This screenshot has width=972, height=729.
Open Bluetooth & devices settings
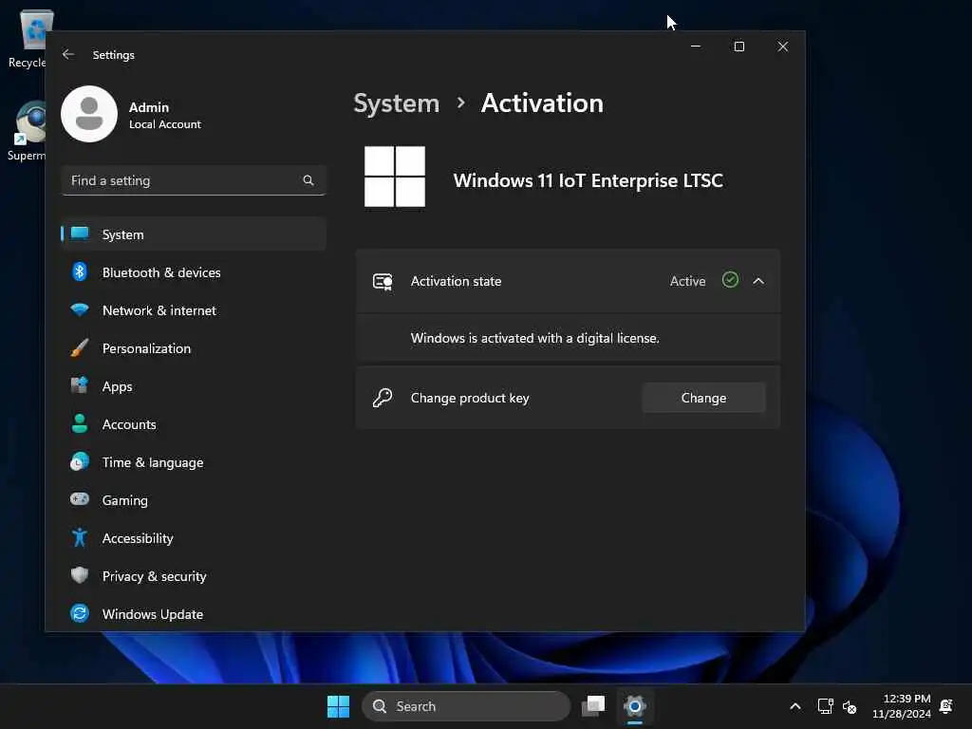[194, 272]
